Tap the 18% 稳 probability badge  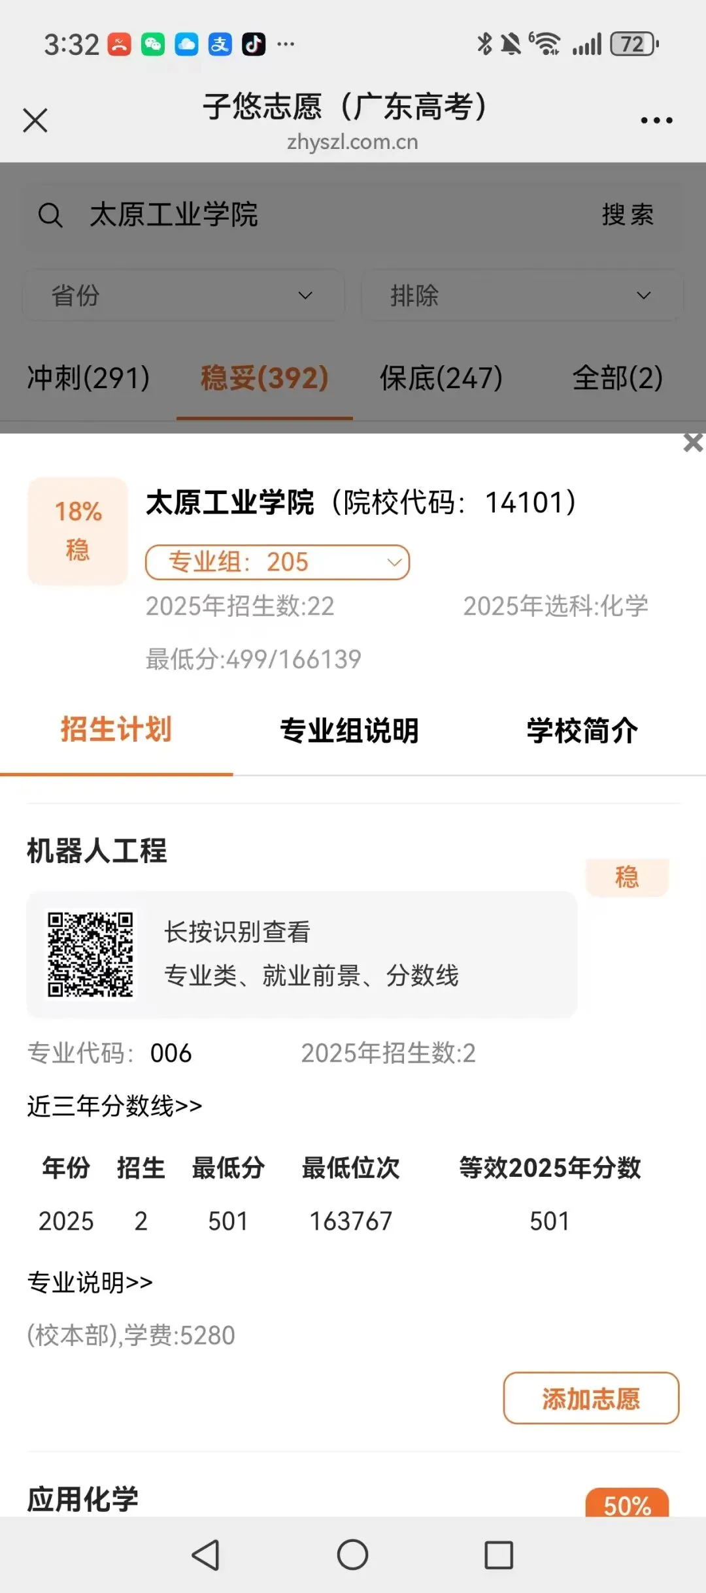78,531
